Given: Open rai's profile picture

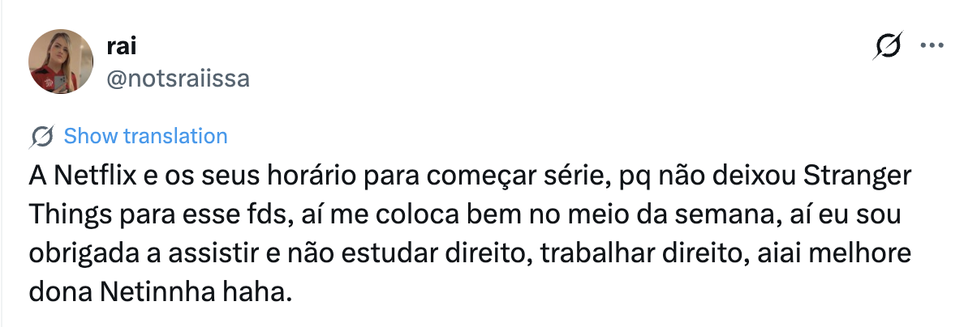Looking at the screenshot, I should tap(61, 62).
